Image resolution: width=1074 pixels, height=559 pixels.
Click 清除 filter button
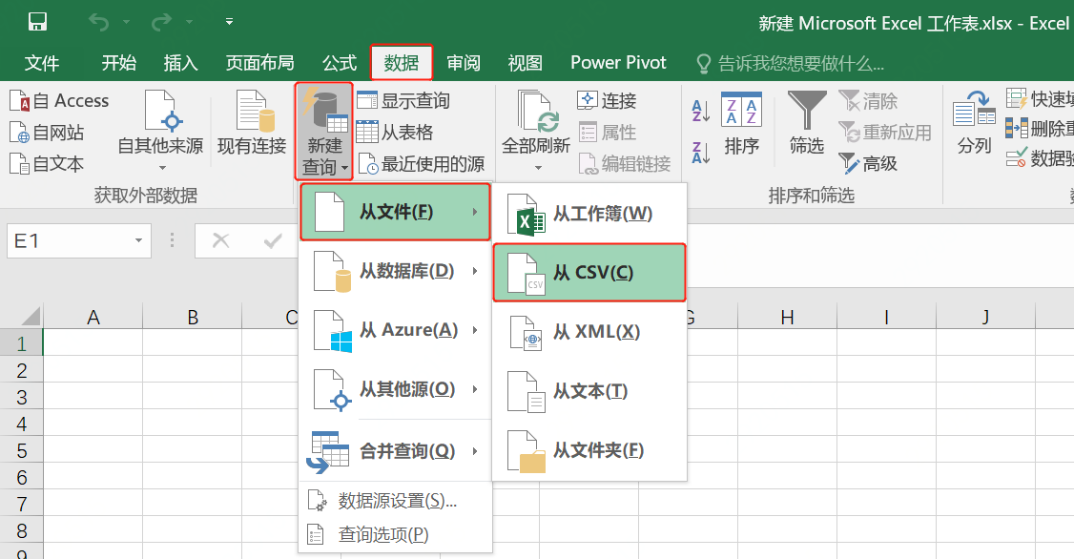click(869, 101)
